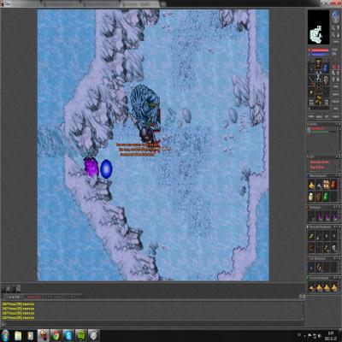This screenshot has width=342, height=342.
Task: Click the first purple potion in the second backpack
Action: 320,216
